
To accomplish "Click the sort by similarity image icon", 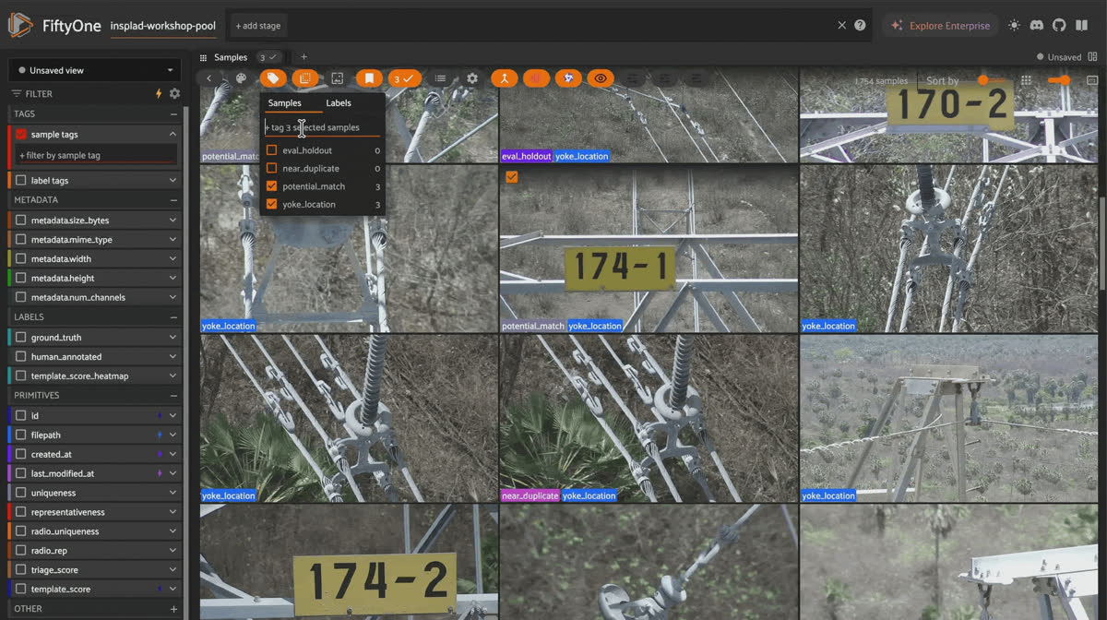I will (338, 78).
